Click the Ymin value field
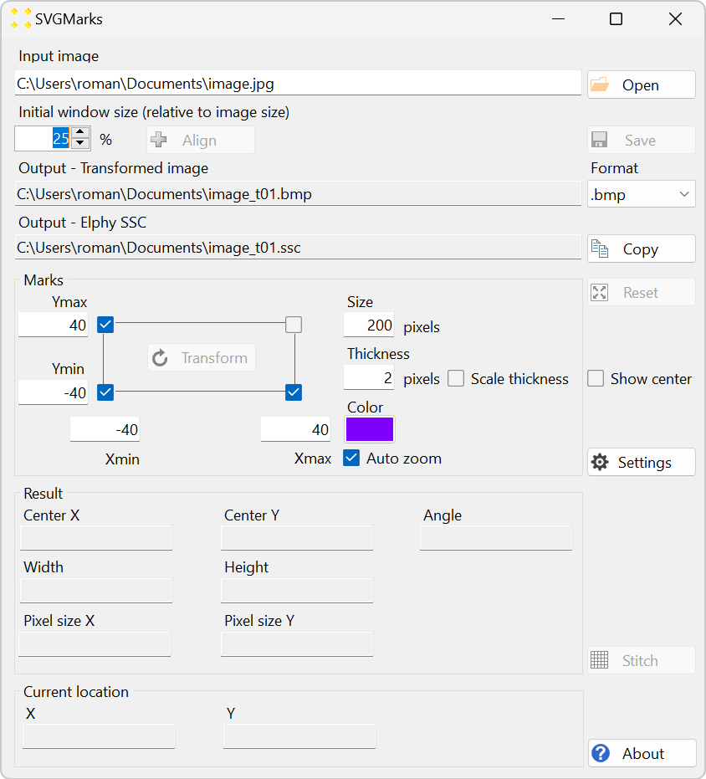The height and width of the screenshot is (779, 706). [54, 392]
